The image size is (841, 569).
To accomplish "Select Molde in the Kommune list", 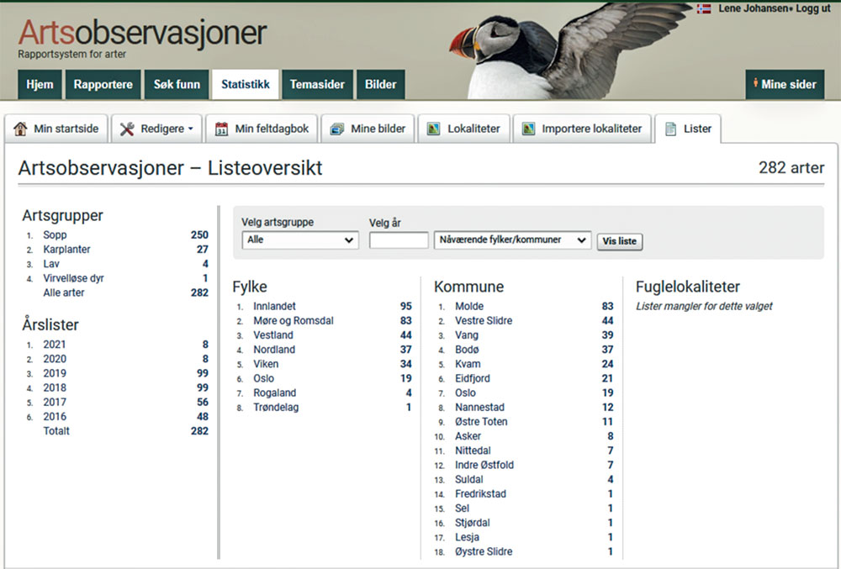I will pyautogui.click(x=469, y=307).
